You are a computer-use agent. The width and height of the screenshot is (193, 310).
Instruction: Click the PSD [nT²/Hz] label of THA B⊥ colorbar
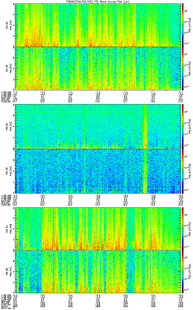pyautogui.click(x=190, y=25)
